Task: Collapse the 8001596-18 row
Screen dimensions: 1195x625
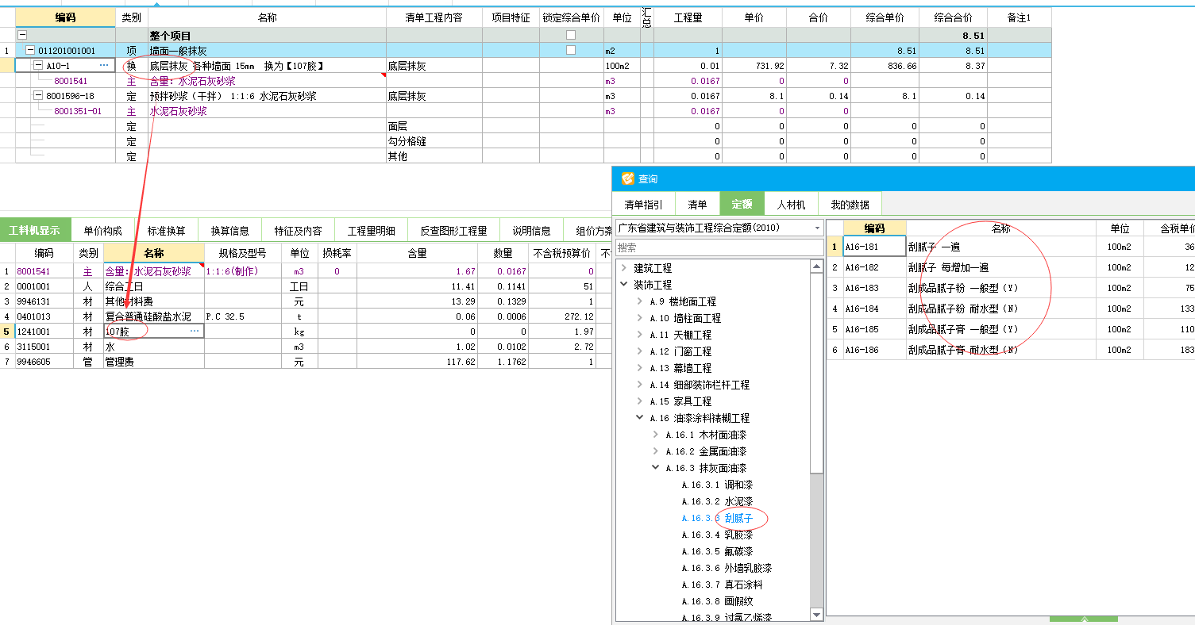Action: pos(38,95)
